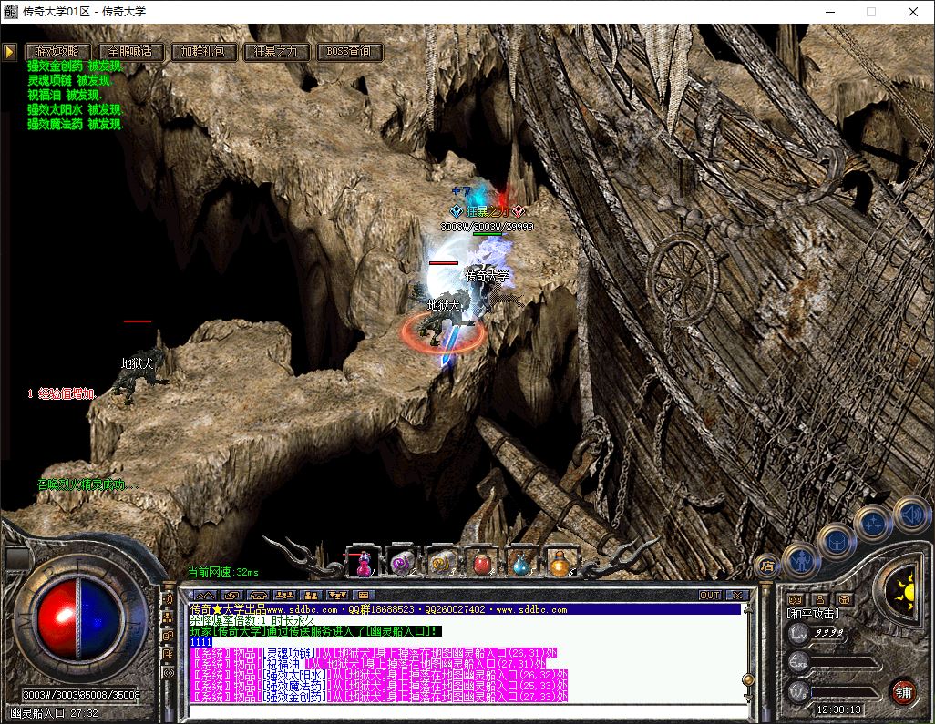Click the [强效金创药] drop message in chat
This screenshot has height=724, width=935.
point(379,696)
